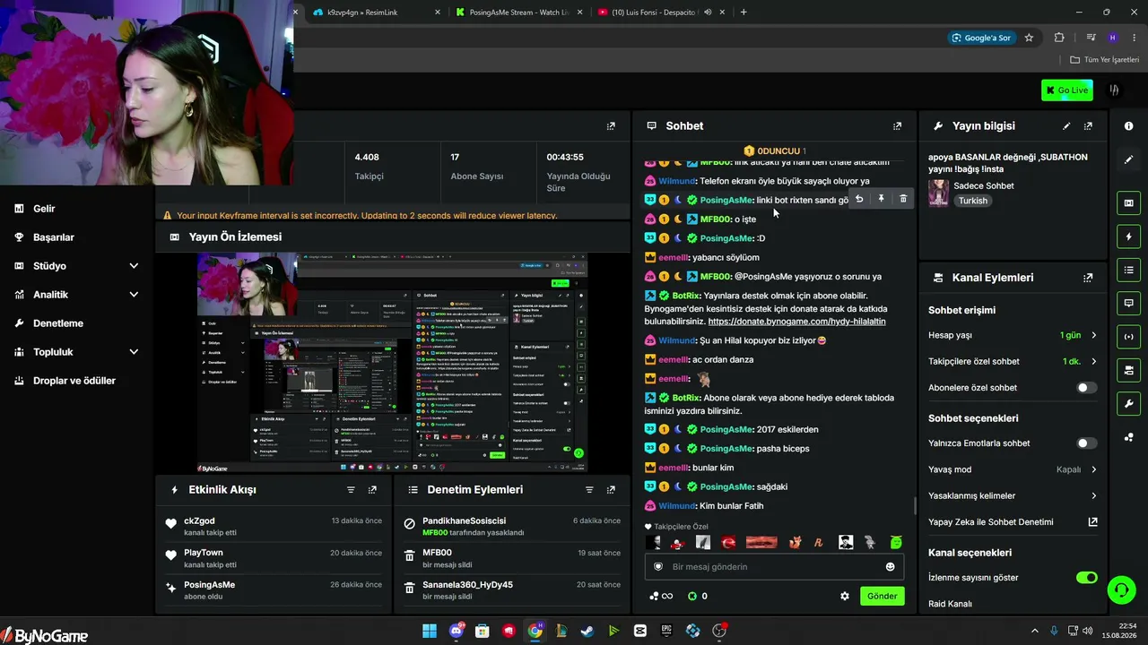1148x645 pixels.
Task: Show hidden system tray icons
Action: [1034, 631]
